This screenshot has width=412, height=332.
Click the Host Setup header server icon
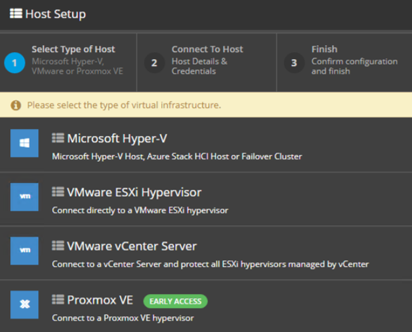tap(16, 13)
